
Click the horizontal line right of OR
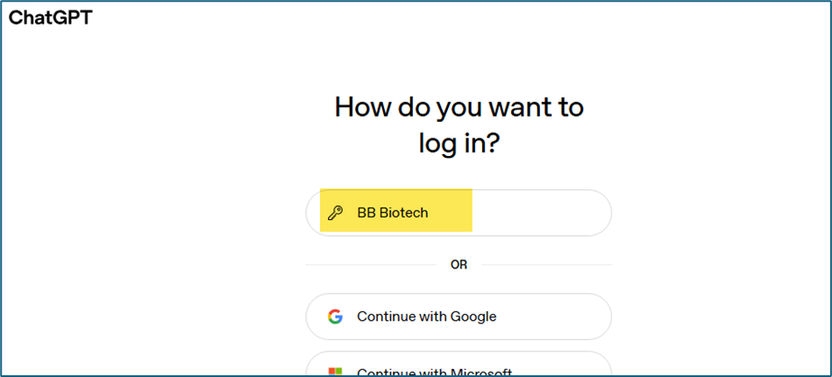click(x=545, y=264)
